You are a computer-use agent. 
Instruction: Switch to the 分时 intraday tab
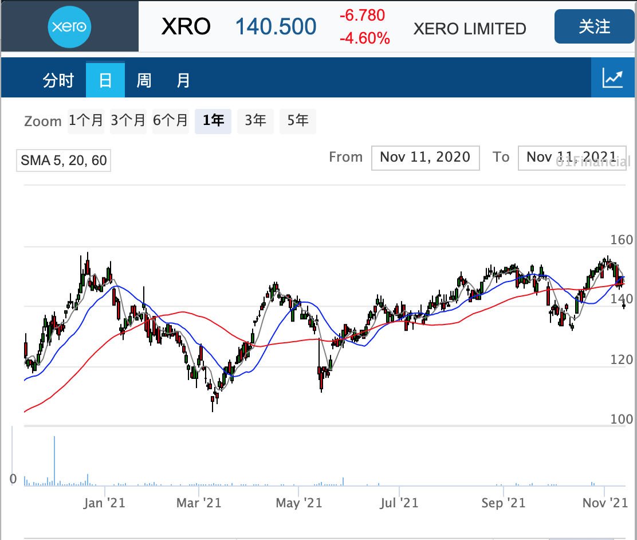(x=58, y=80)
